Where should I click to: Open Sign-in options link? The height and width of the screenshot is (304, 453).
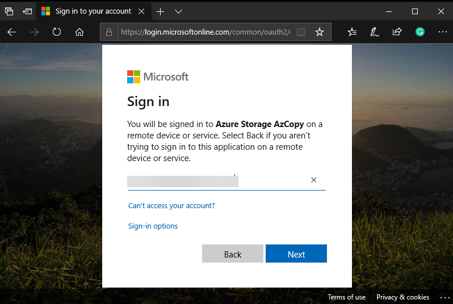click(153, 226)
